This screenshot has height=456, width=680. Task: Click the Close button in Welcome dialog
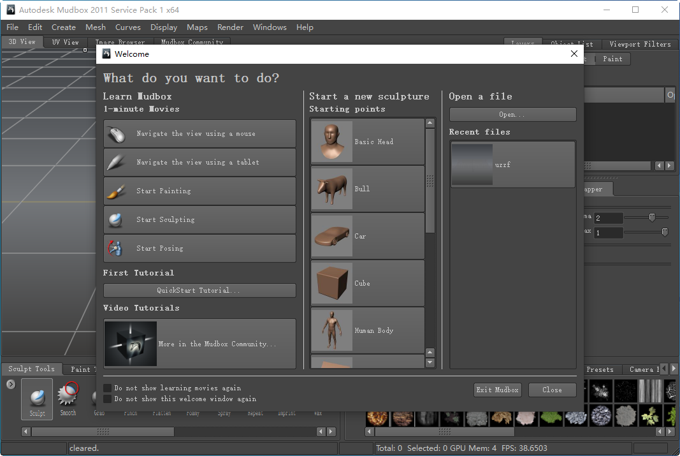pos(552,390)
